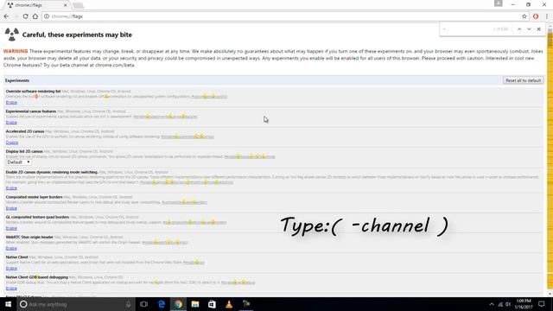Enable GL composited texture quad borders

pyautogui.click(x=11, y=228)
